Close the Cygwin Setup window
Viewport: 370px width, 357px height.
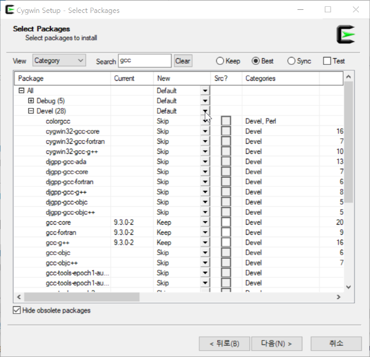tap(356, 10)
